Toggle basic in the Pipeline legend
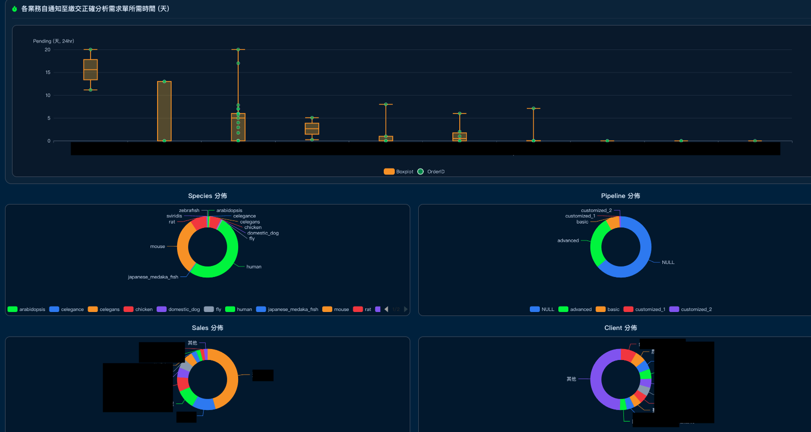 click(x=607, y=309)
